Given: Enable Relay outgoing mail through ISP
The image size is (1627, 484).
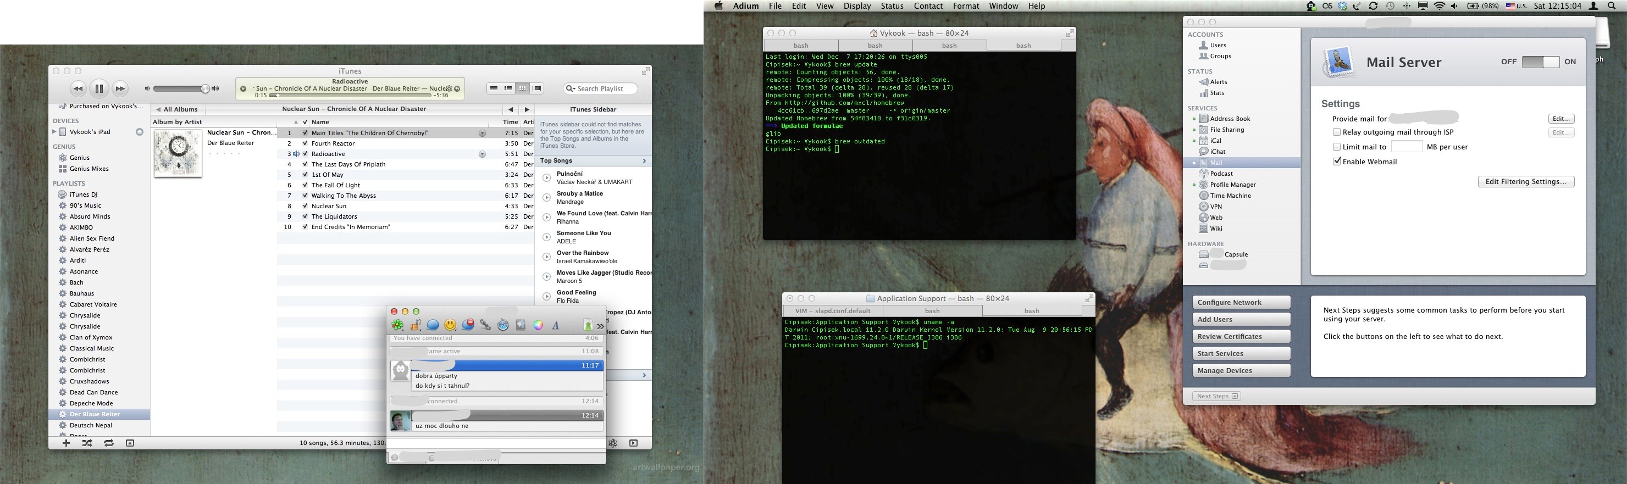Looking at the screenshot, I should 1336,132.
